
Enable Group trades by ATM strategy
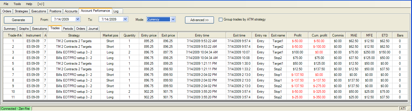coord(221,19)
